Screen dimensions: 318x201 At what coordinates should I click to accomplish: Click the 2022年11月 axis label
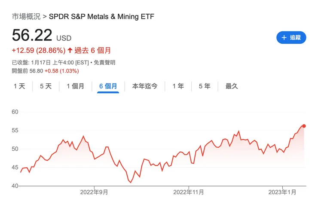(x=189, y=192)
